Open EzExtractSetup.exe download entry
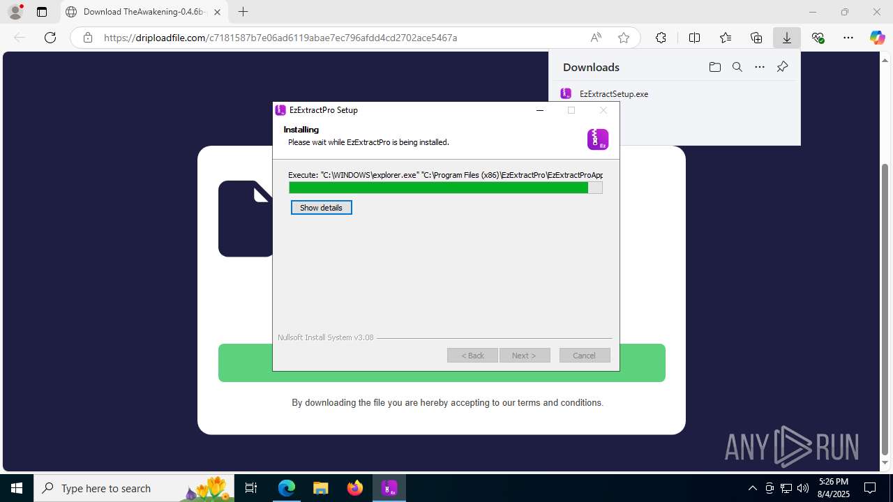This screenshot has width=893, height=502. coord(614,94)
